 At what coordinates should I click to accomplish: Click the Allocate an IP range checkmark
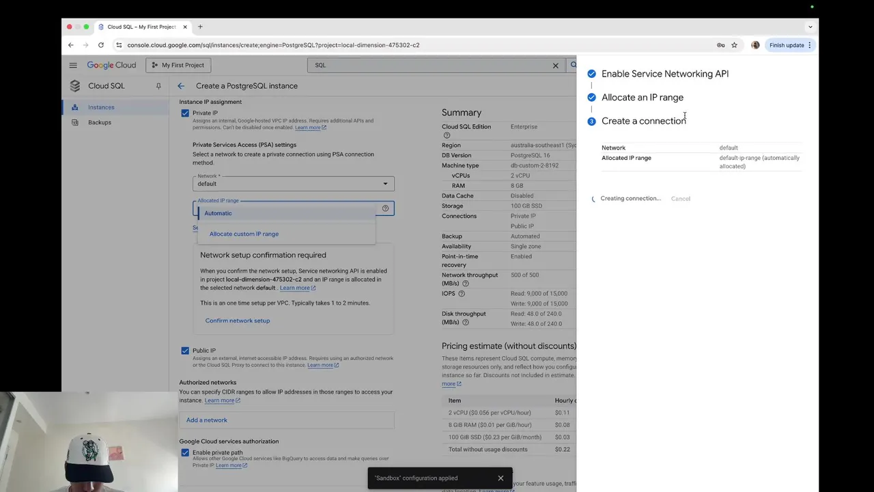(591, 98)
